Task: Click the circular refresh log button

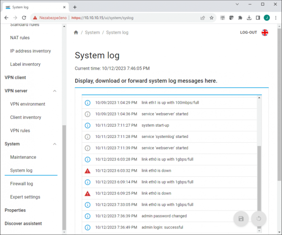Action: point(258,218)
